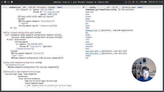Image resolution: width=164 pixels, height=92 pixels.
Task: Click the terminal prompt workspace icon
Action: [x=8, y=2]
